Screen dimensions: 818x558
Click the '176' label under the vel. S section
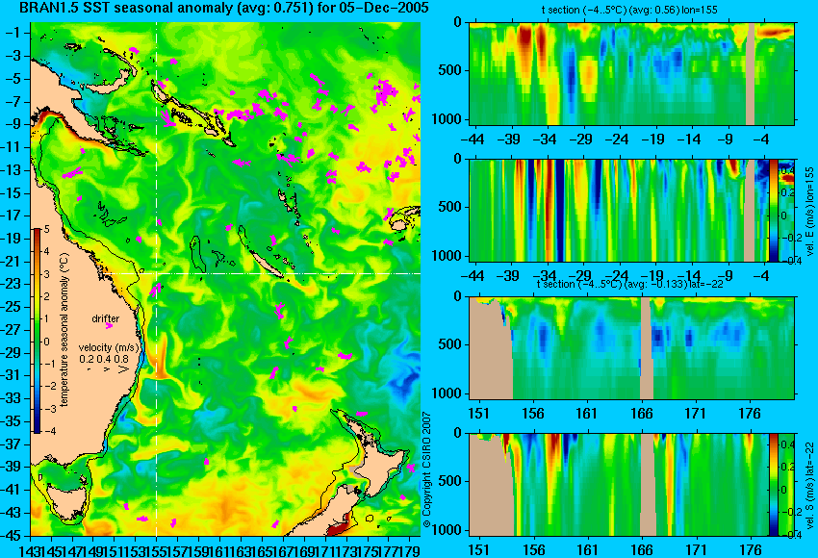point(750,550)
